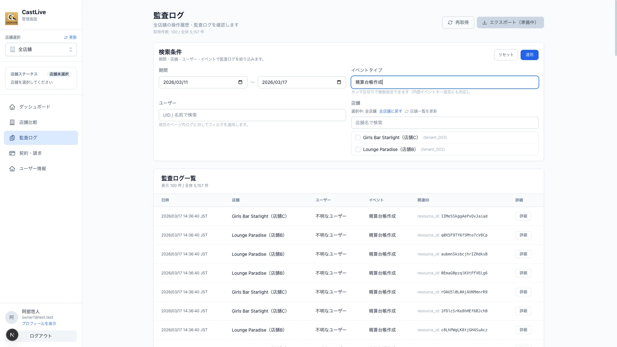Click the UID / 名前で検索 input field
Viewport: 617px width, 347px height.
pos(252,115)
